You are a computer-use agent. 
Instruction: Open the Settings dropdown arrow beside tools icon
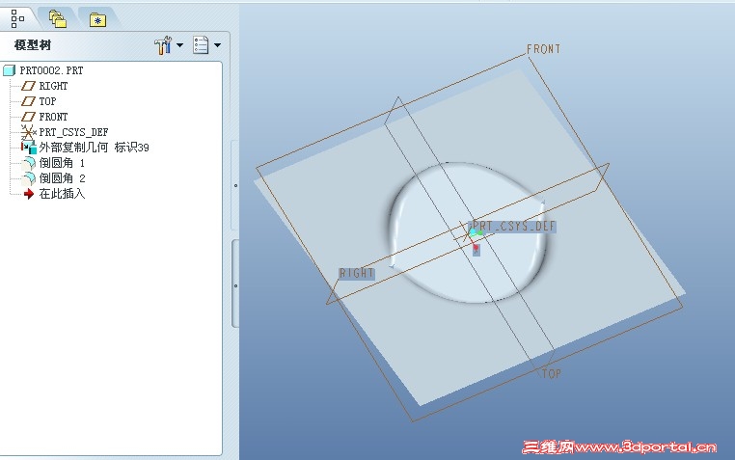pyautogui.click(x=179, y=45)
